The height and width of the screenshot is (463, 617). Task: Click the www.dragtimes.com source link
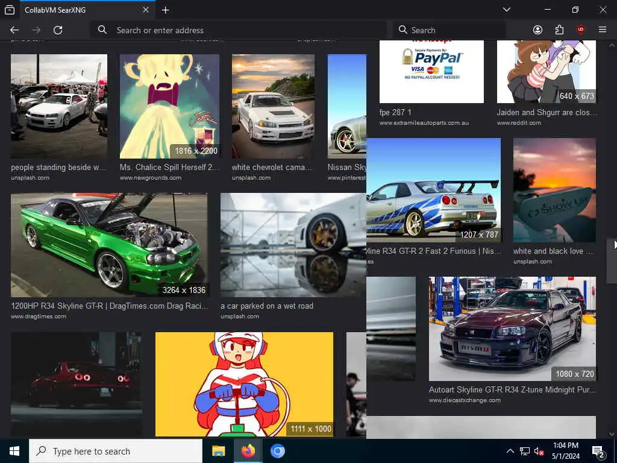39,317
